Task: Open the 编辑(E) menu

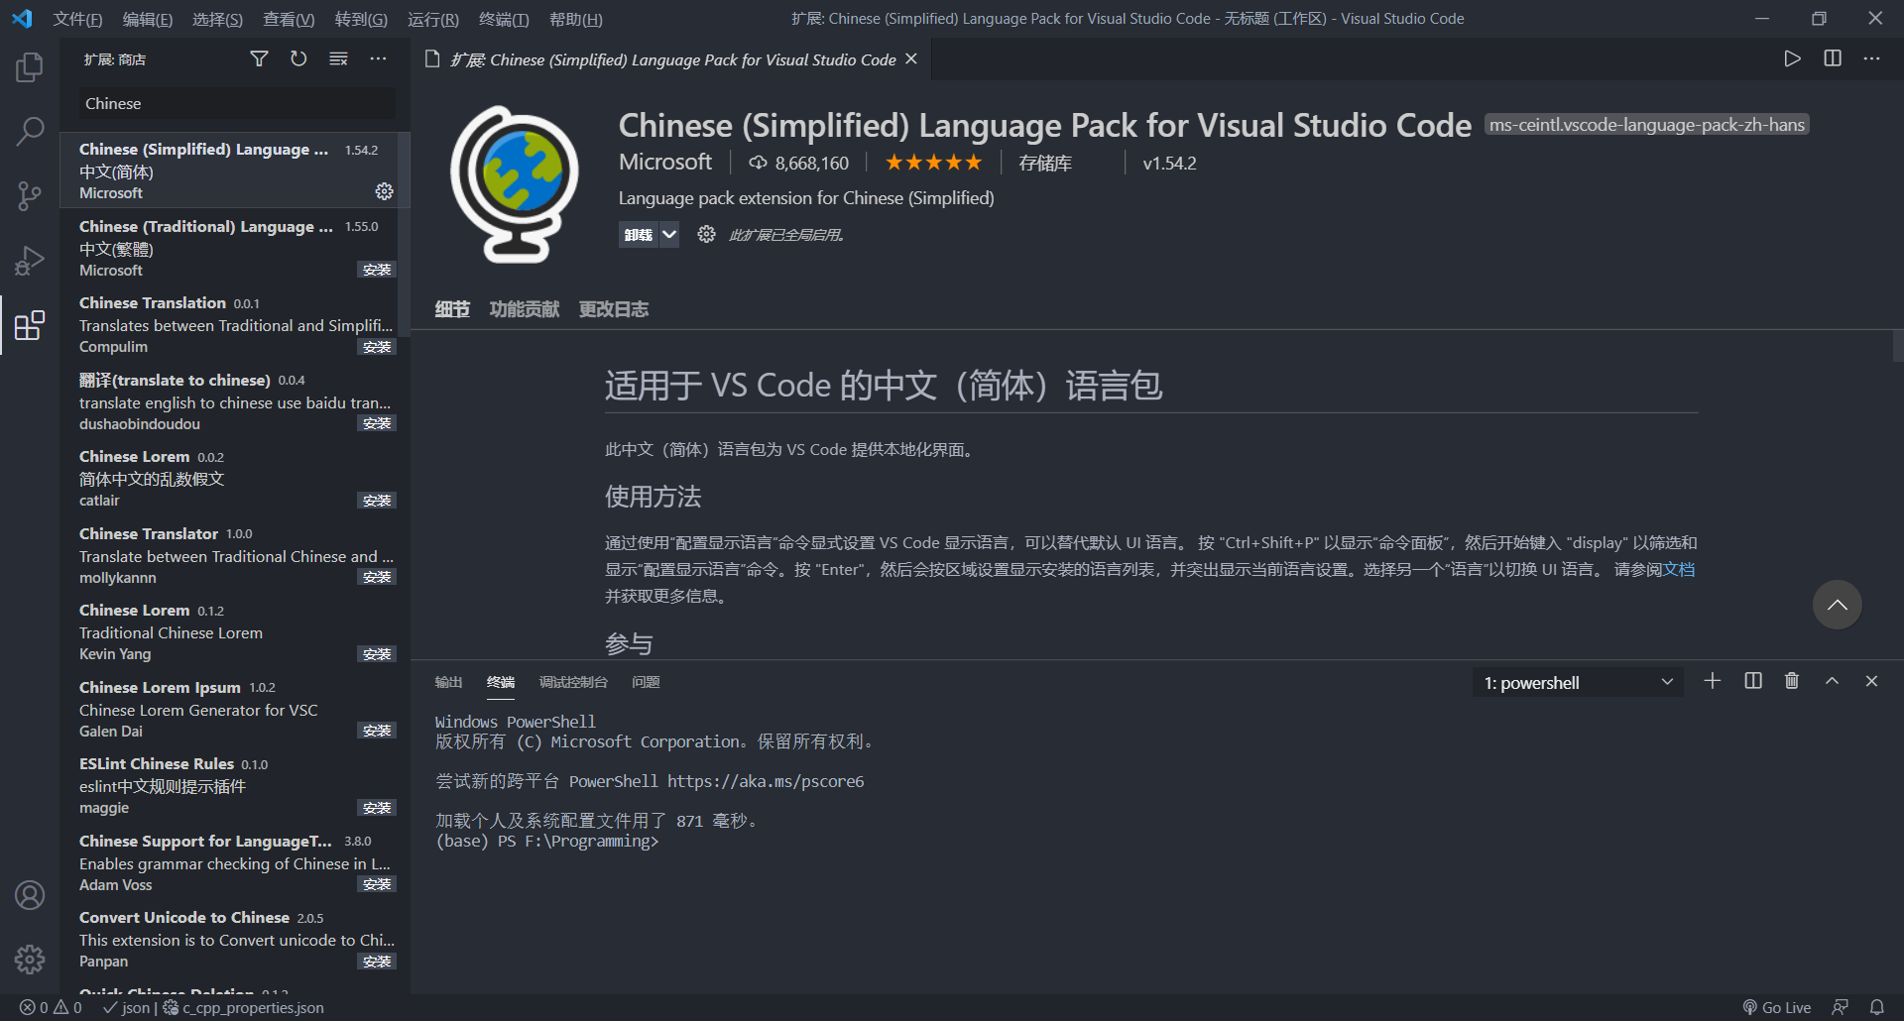Action: click(148, 19)
